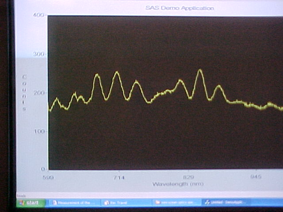283x212 pixels.
Task: Click the tallest spectrum peak right of 829 nm
Action: point(200,70)
